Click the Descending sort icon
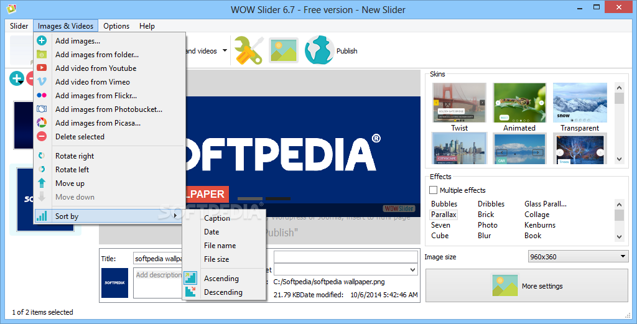This screenshot has height=324, width=637. click(190, 292)
